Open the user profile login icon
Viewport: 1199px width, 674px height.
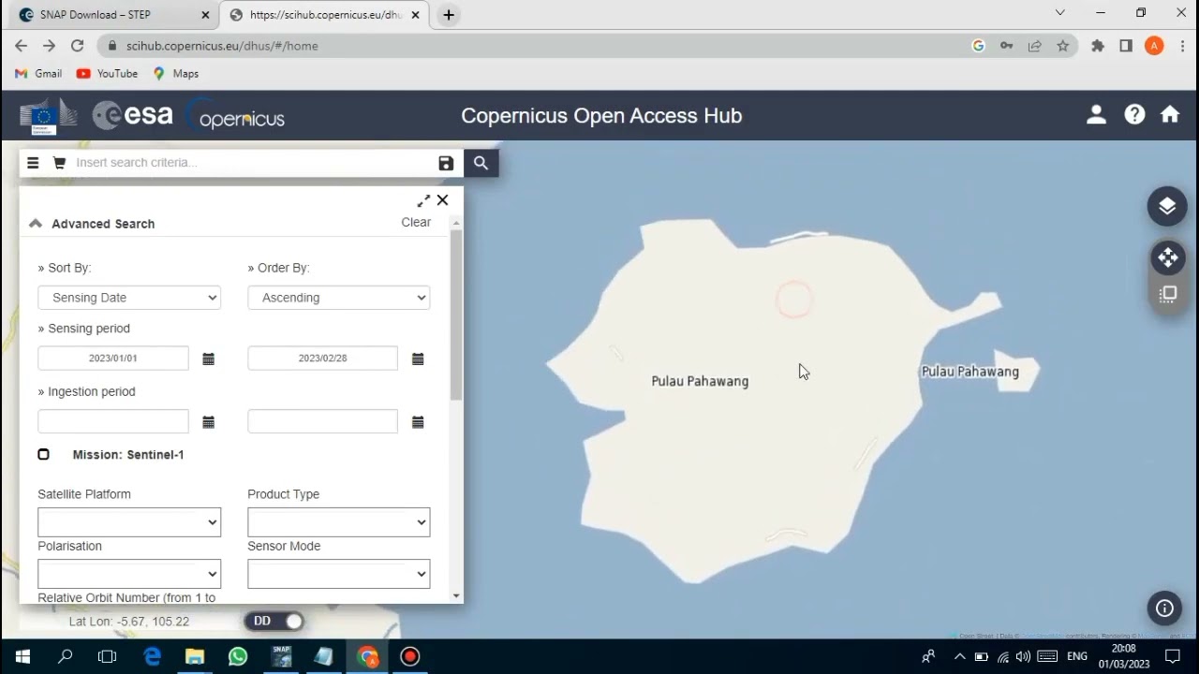tap(1096, 115)
